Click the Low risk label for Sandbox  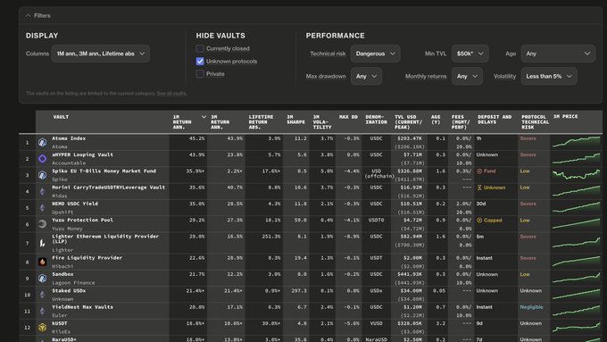[x=525, y=274]
